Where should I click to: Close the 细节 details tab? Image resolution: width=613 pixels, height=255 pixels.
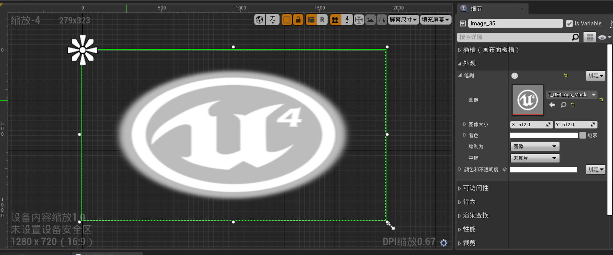(x=522, y=9)
